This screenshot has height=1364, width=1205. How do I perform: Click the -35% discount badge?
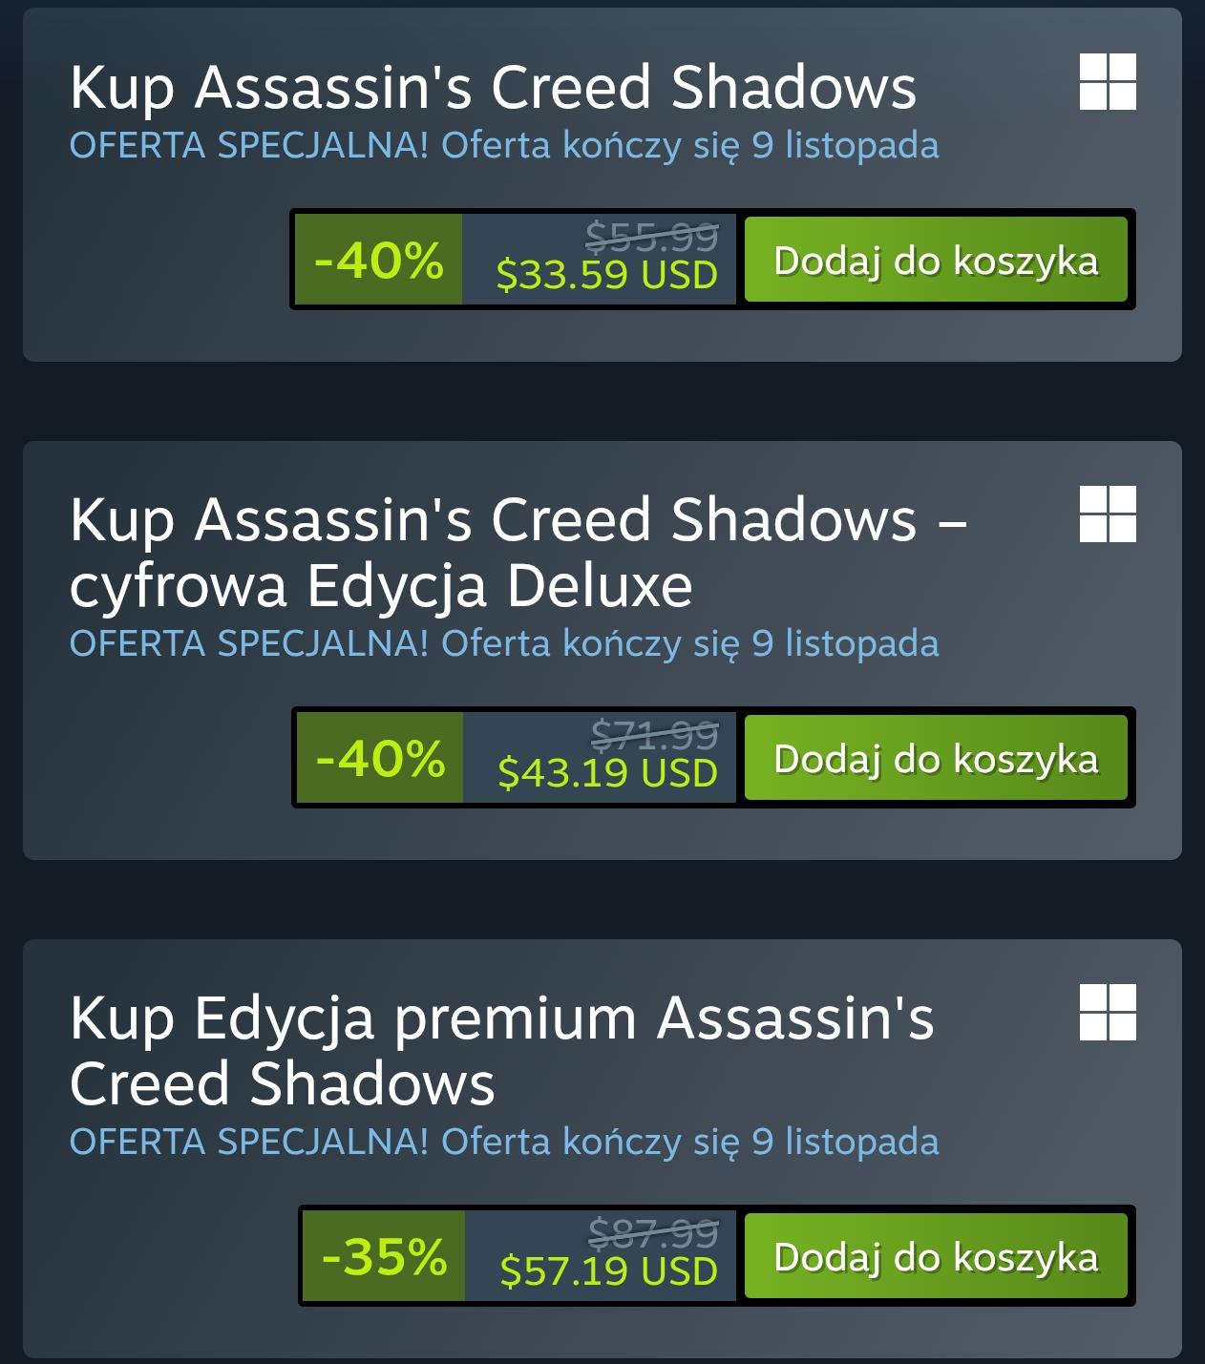pyautogui.click(x=384, y=1256)
